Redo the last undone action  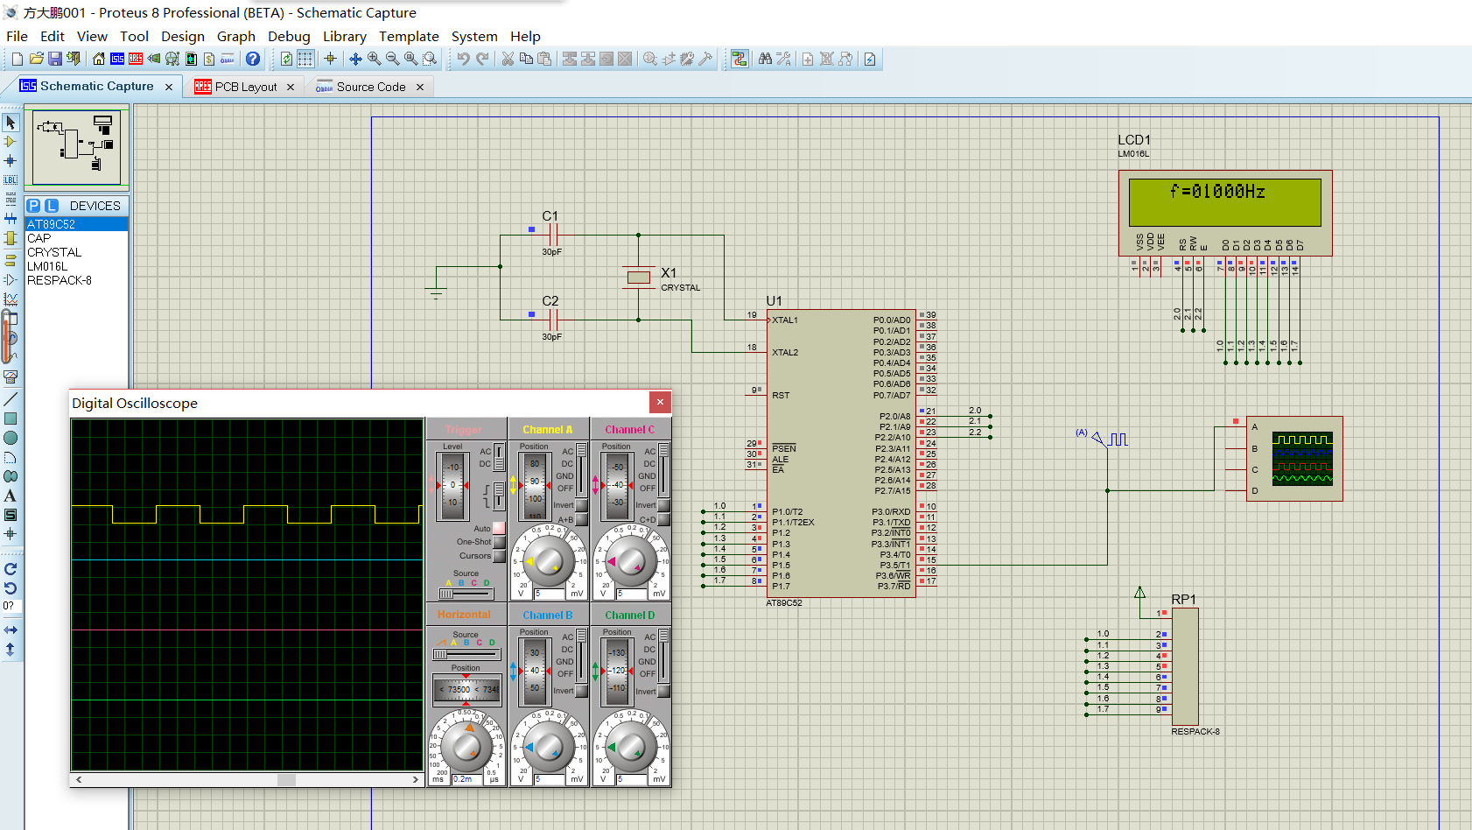click(x=482, y=59)
